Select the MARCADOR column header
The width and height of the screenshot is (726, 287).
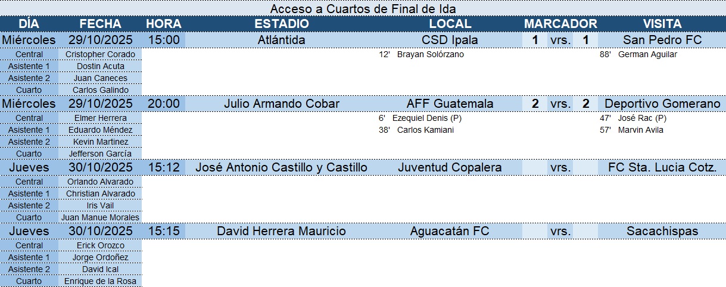click(x=560, y=24)
